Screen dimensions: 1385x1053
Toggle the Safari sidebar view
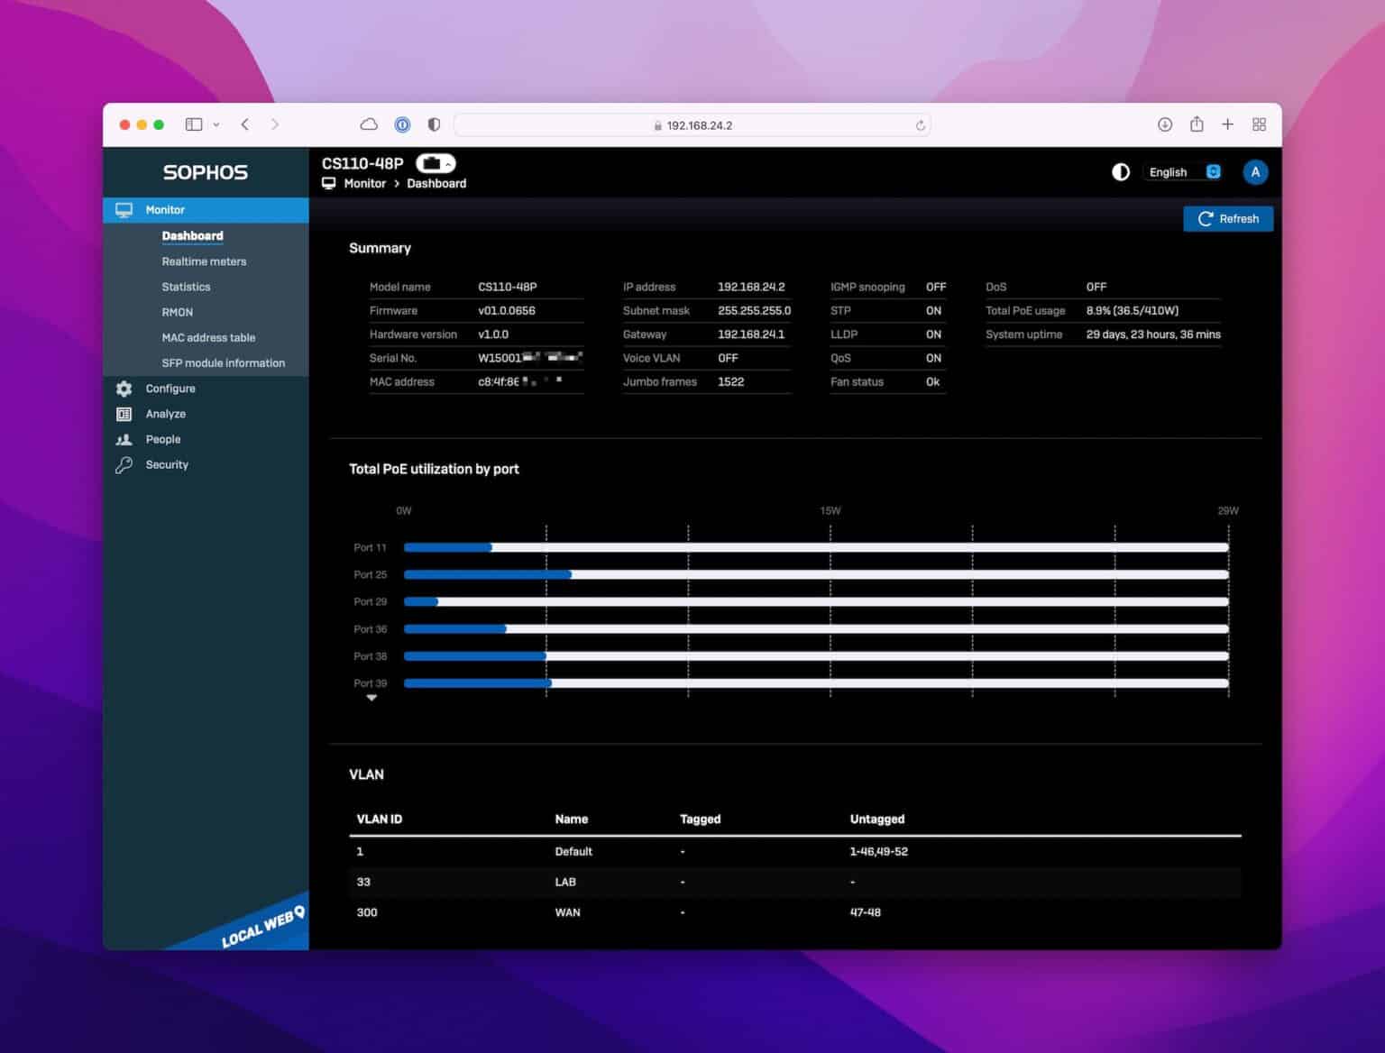pos(193,124)
